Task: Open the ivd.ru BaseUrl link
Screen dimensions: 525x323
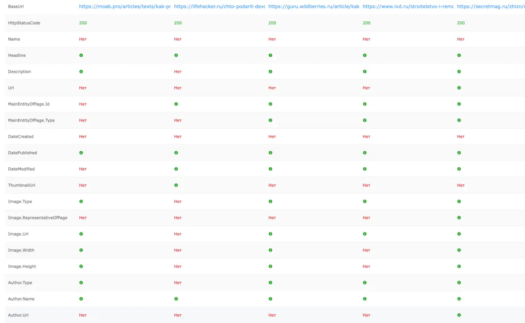Action: coord(408,7)
